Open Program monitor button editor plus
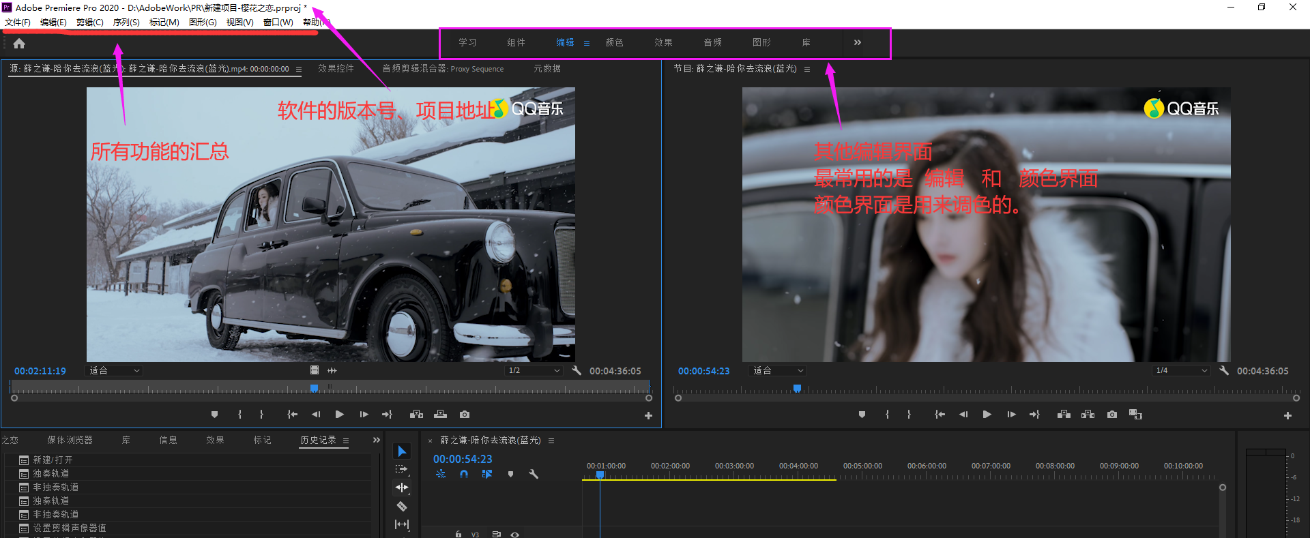Image resolution: width=1310 pixels, height=538 pixels. [1287, 415]
